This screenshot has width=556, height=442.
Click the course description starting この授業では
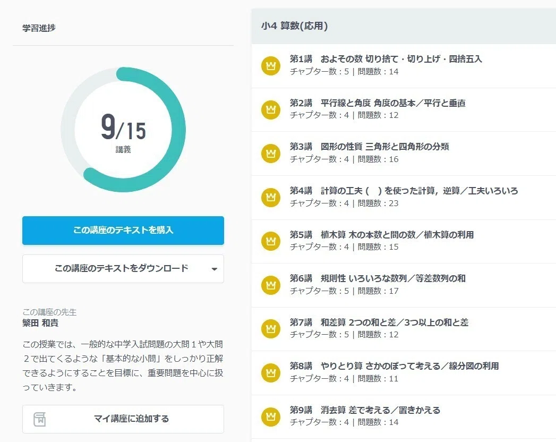[123, 365]
